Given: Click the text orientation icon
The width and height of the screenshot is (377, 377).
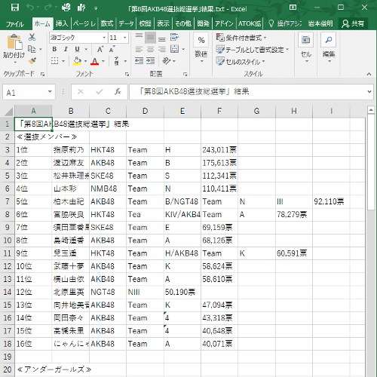Looking at the screenshot, I should click(x=167, y=61).
